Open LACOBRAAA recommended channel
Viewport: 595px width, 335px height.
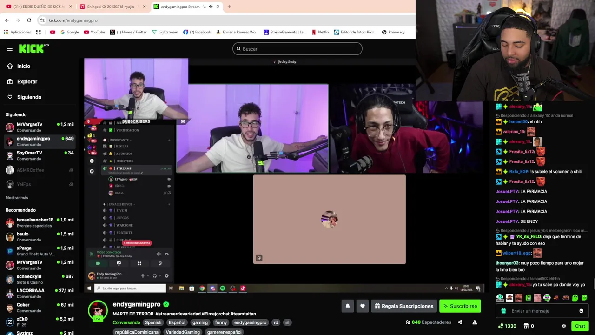coord(40,293)
